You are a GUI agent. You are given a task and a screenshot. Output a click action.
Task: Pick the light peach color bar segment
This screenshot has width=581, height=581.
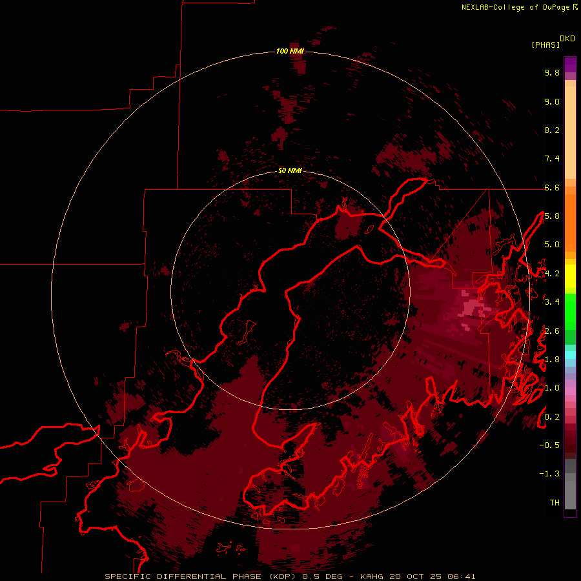[x=570, y=132]
